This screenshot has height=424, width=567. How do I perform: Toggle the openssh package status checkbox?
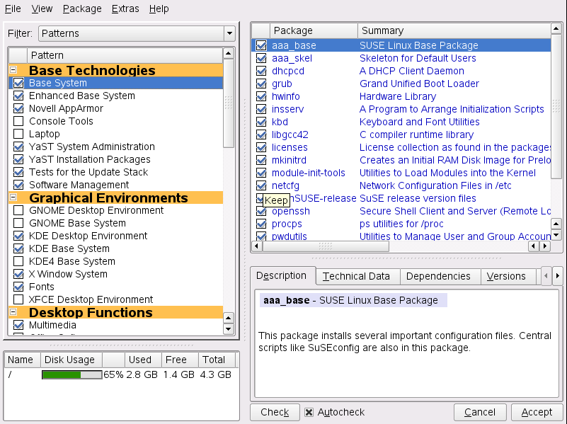(261, 211)
